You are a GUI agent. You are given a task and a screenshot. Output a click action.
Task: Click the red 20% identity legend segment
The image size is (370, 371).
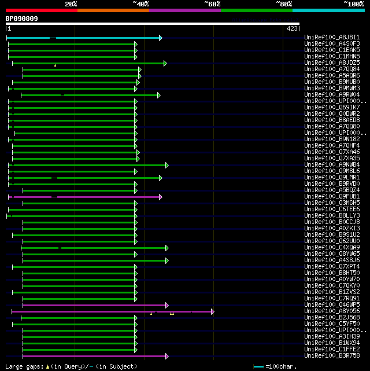coord(42,10)
